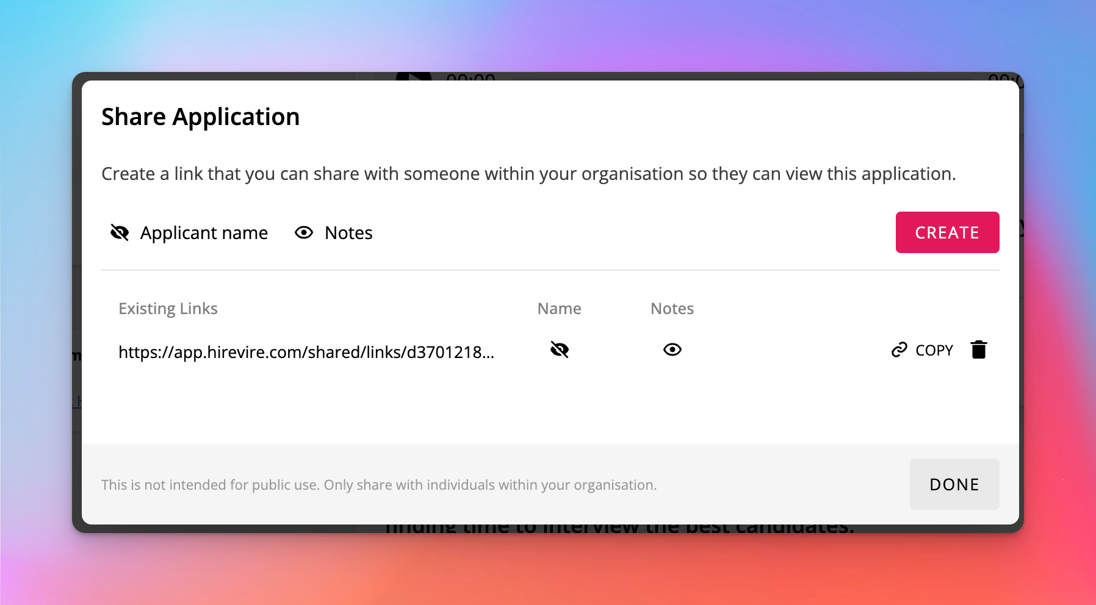Click the hidden-name icon in the link row
This screenshot has height=605, width=1096.
[x=559, y=350]
